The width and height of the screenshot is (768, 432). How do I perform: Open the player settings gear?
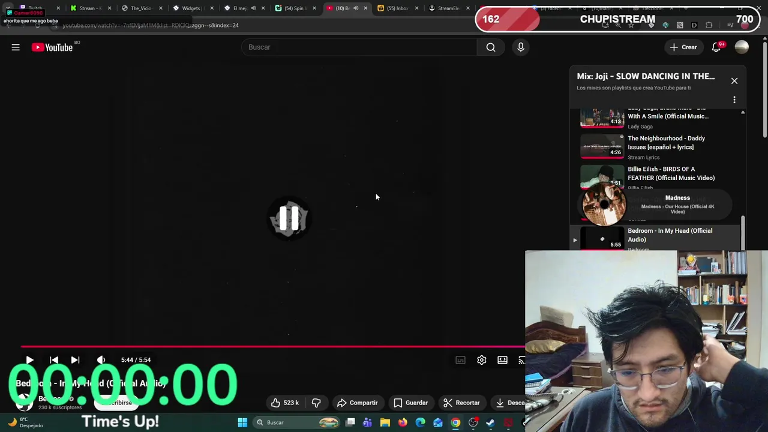(481, 360)
